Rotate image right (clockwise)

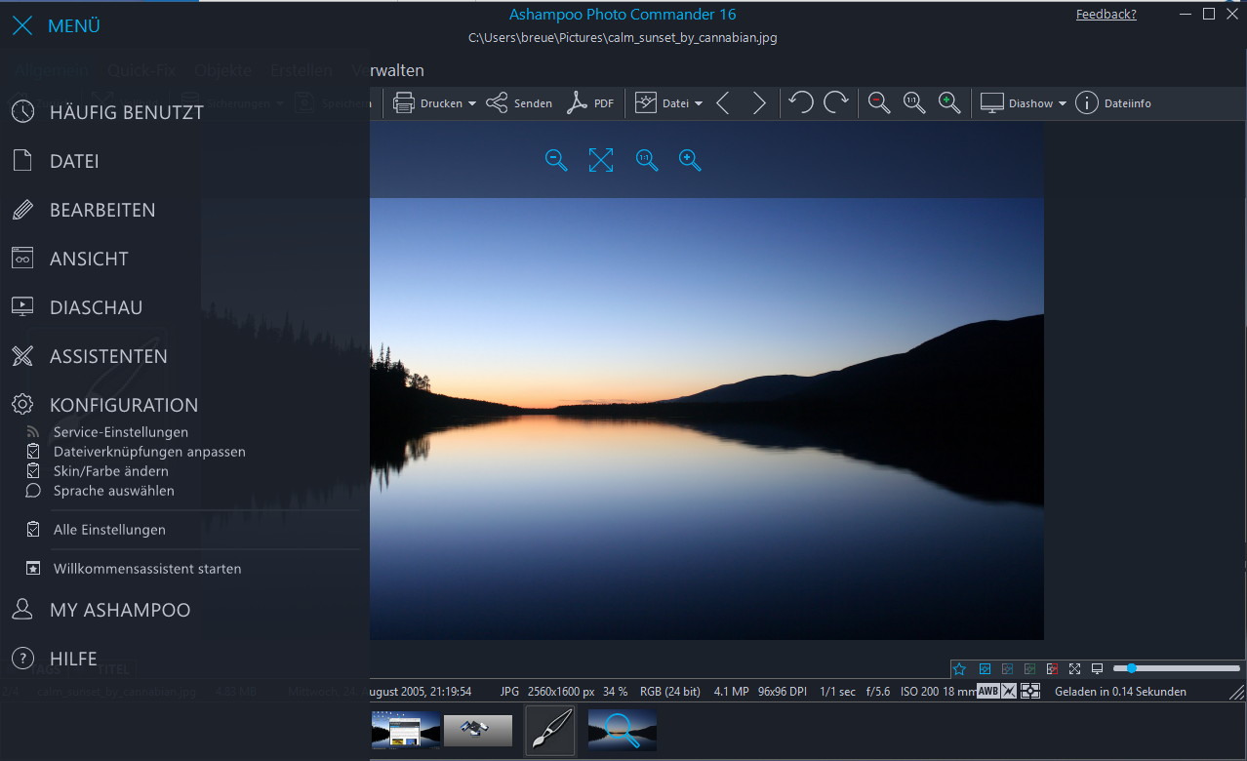coord(836,102)
